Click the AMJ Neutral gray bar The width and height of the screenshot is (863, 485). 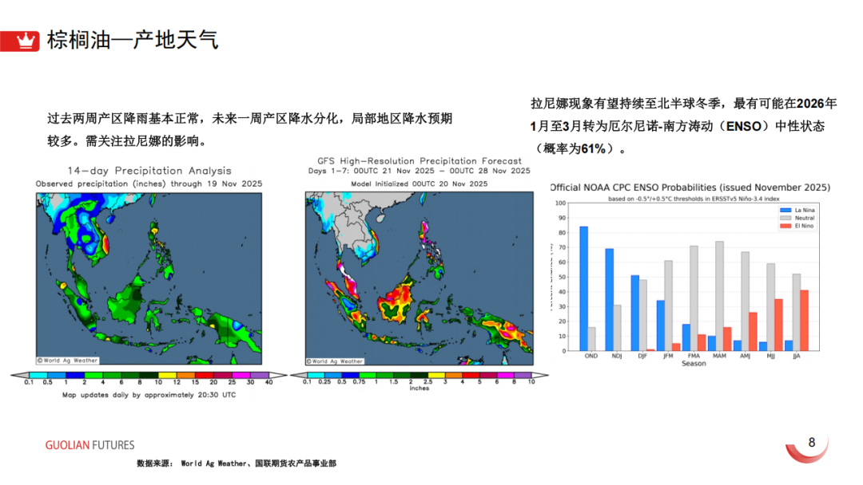(x=746, y=302)
